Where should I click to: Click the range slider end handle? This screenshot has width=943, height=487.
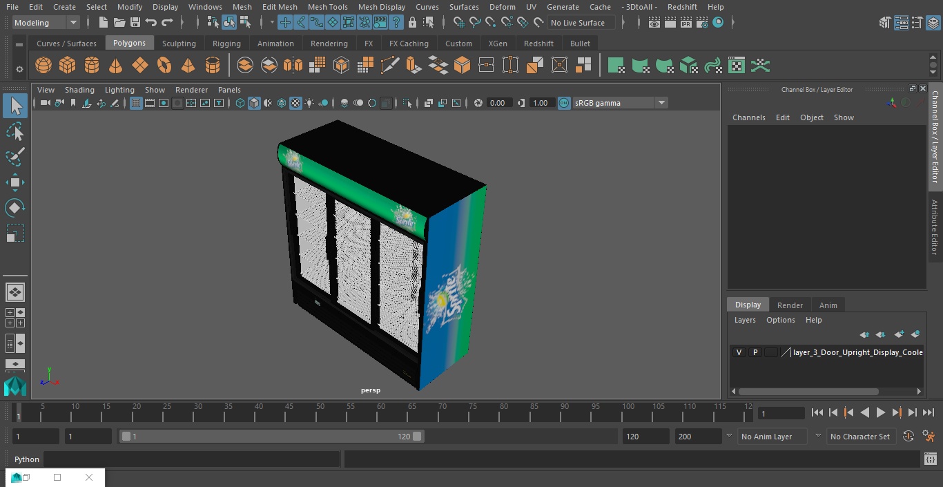point(418,437)
